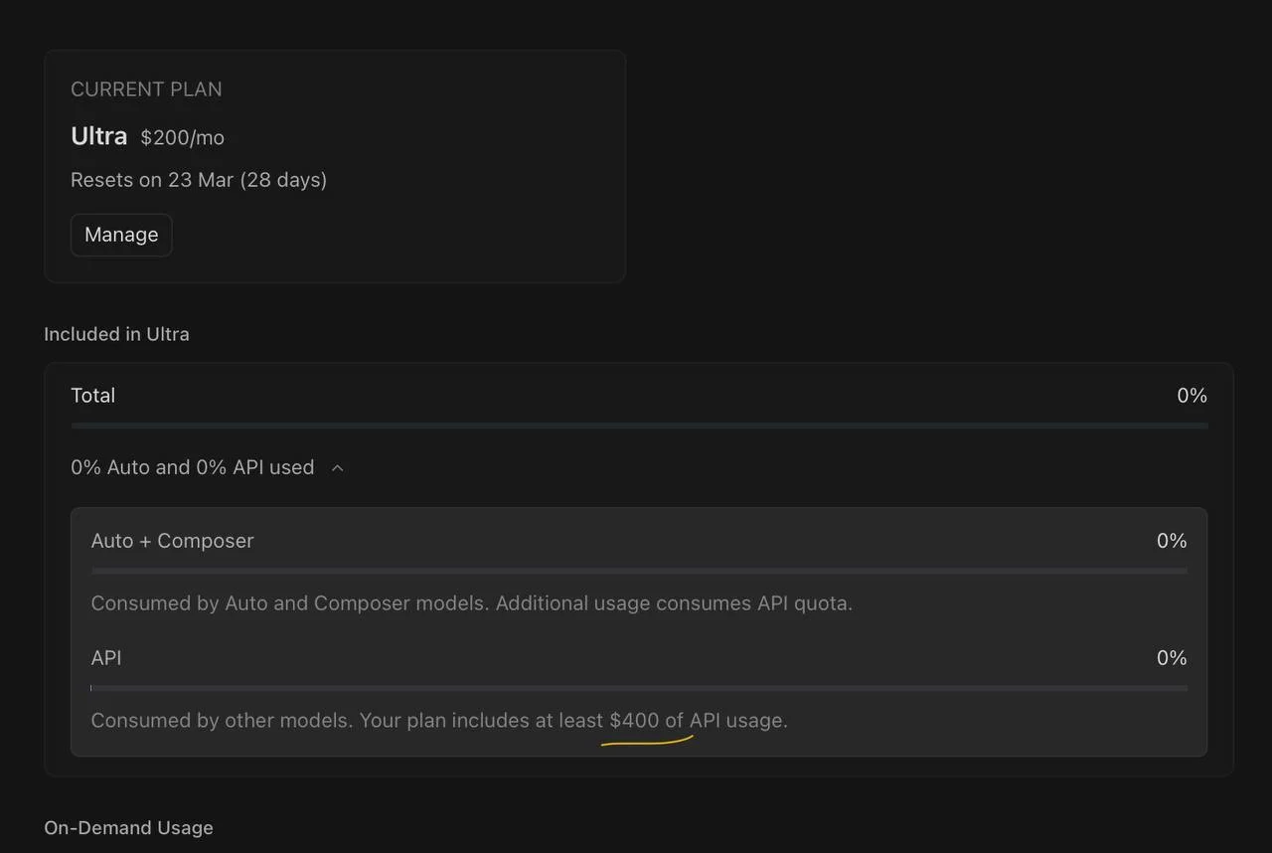Click the API usage progress bar
1272x853 pixels.
(x=639, y=688)
